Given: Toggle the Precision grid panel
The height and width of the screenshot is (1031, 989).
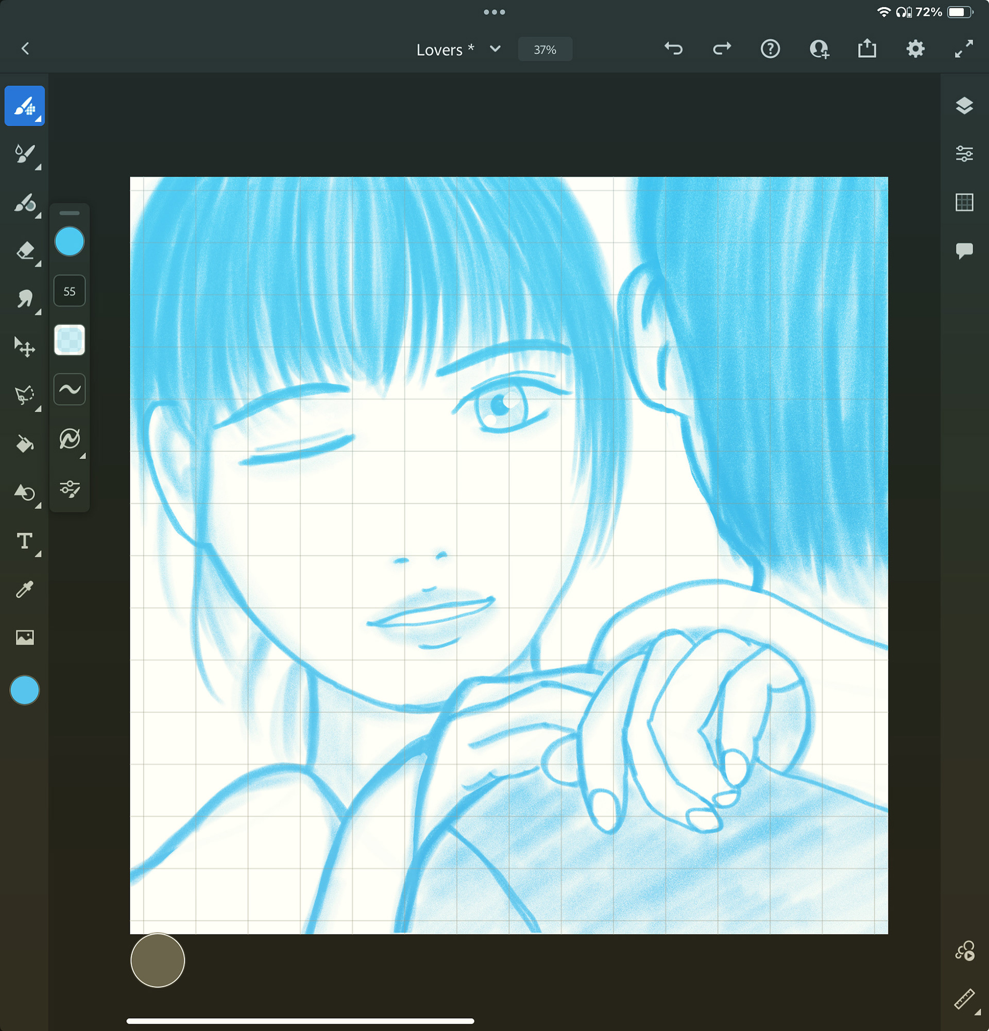Looking at the screenshot, I should click(x=964, y=202).
